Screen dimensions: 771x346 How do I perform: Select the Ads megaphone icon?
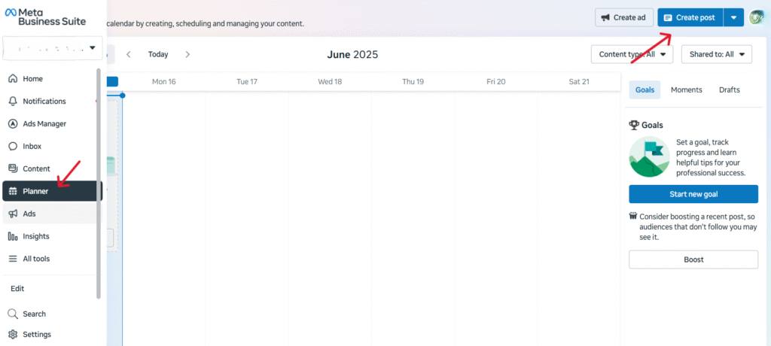click(x=13, y=214)
